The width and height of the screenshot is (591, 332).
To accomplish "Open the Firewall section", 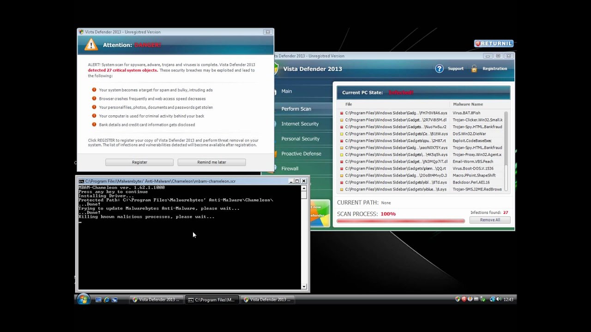I will (x=290, y=169).
